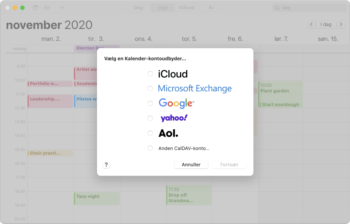
Task: Click the november 2020 title
Action: [49, 25]
